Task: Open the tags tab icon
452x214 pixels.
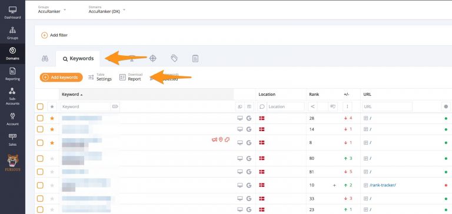Action: tap(174, 58)
